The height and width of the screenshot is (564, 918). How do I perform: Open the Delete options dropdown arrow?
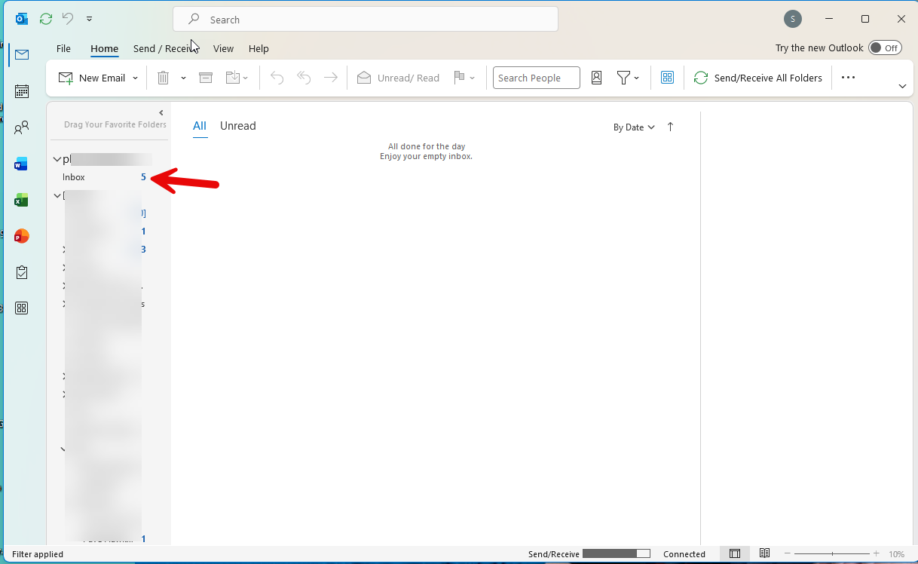(183, 78)
